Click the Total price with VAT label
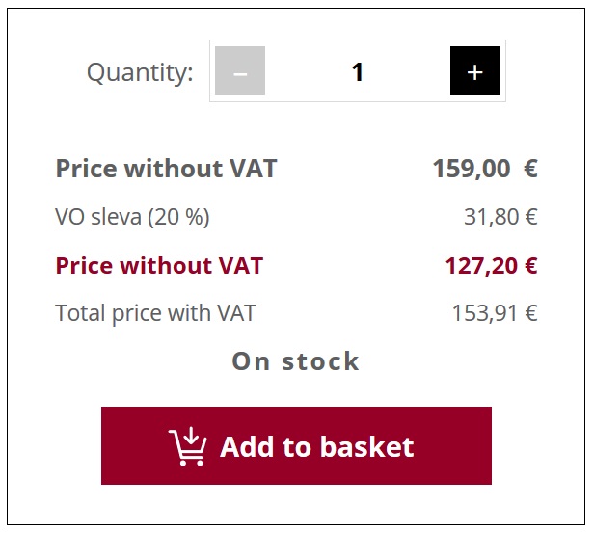This screenshot has height=533, width=594. (x=155, y=313)
